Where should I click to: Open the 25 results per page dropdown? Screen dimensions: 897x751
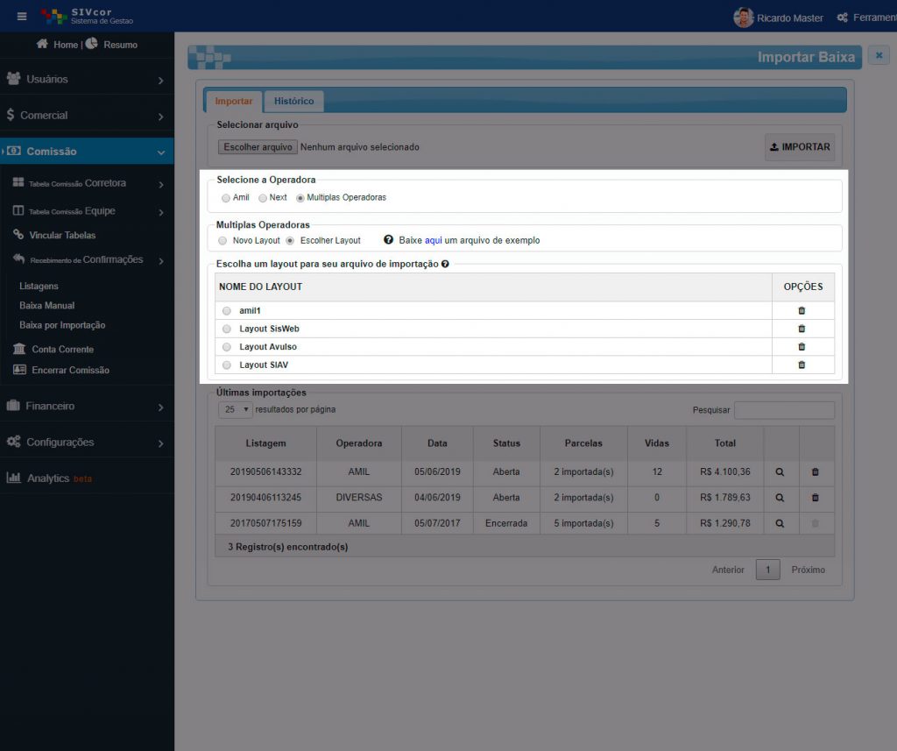point(235,410)
